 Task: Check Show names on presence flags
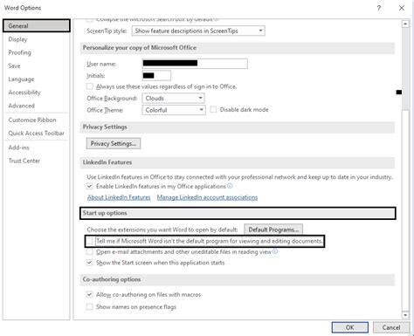[90, 306]
